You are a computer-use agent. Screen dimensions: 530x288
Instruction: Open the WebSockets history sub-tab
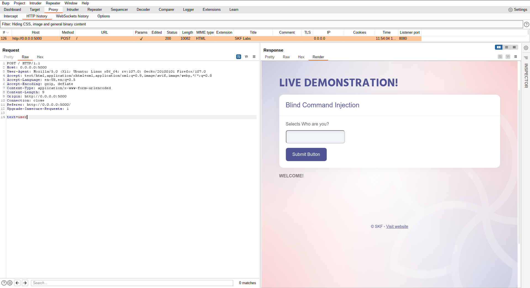[72, 16]
